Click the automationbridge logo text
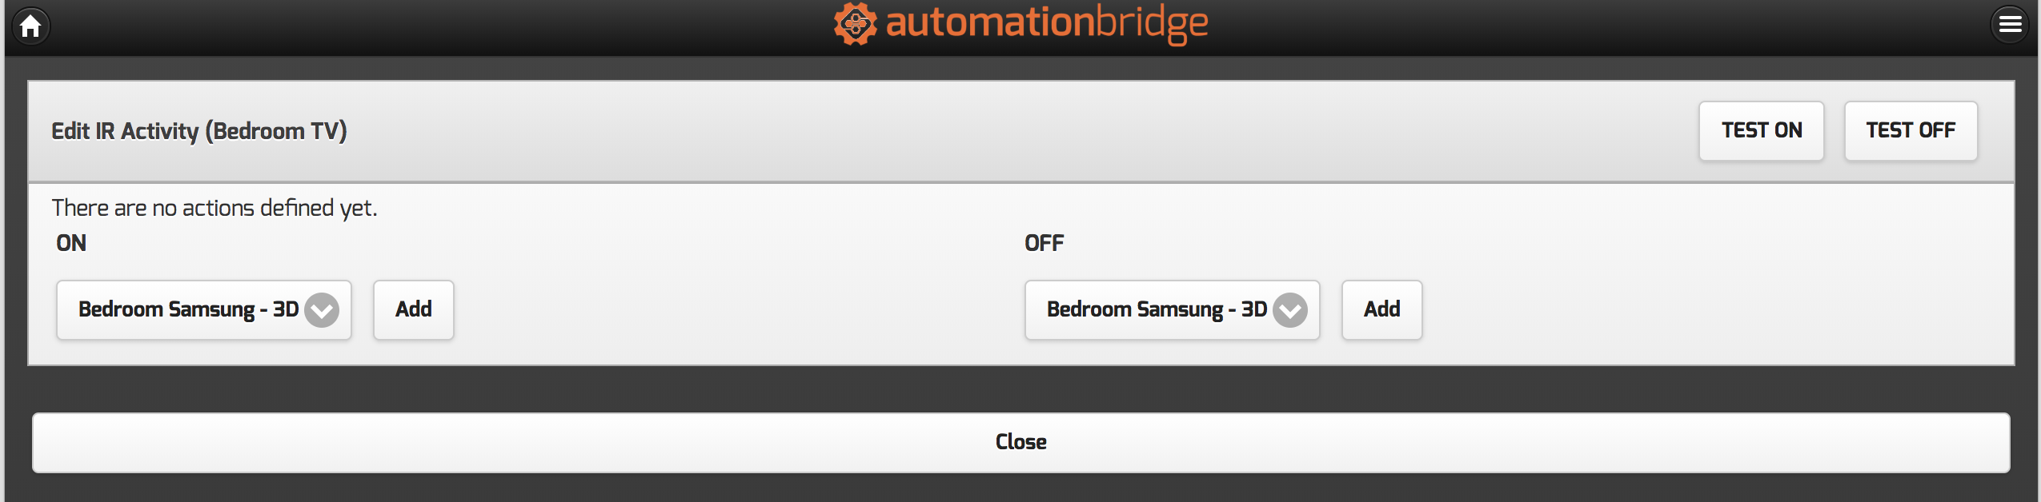The image size is (2041, 502). [1046, 23]
